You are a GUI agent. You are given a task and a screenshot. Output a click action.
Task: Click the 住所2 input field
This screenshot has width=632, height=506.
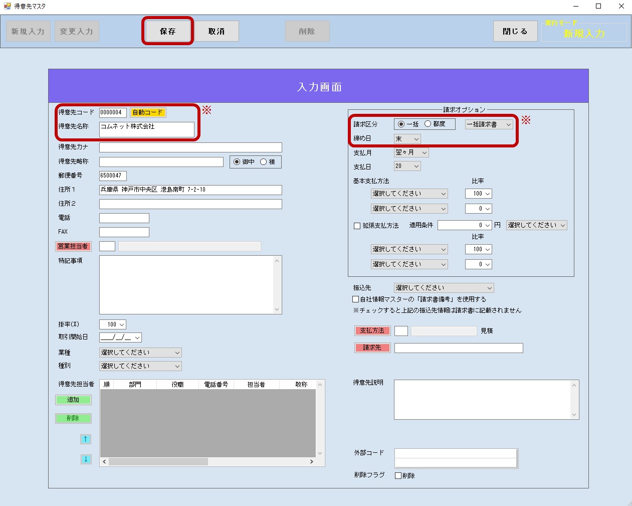tap(190, 204)
